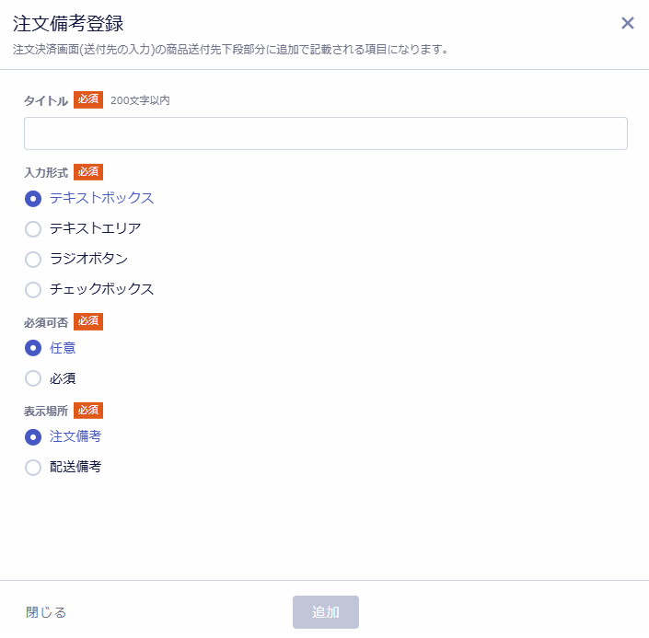649x638 pixels.
Task: Choose テキストエリア as input format
Action: coord(33,229)
